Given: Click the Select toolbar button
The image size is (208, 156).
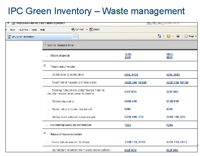Looking at the screenshot, I should 94,29.
